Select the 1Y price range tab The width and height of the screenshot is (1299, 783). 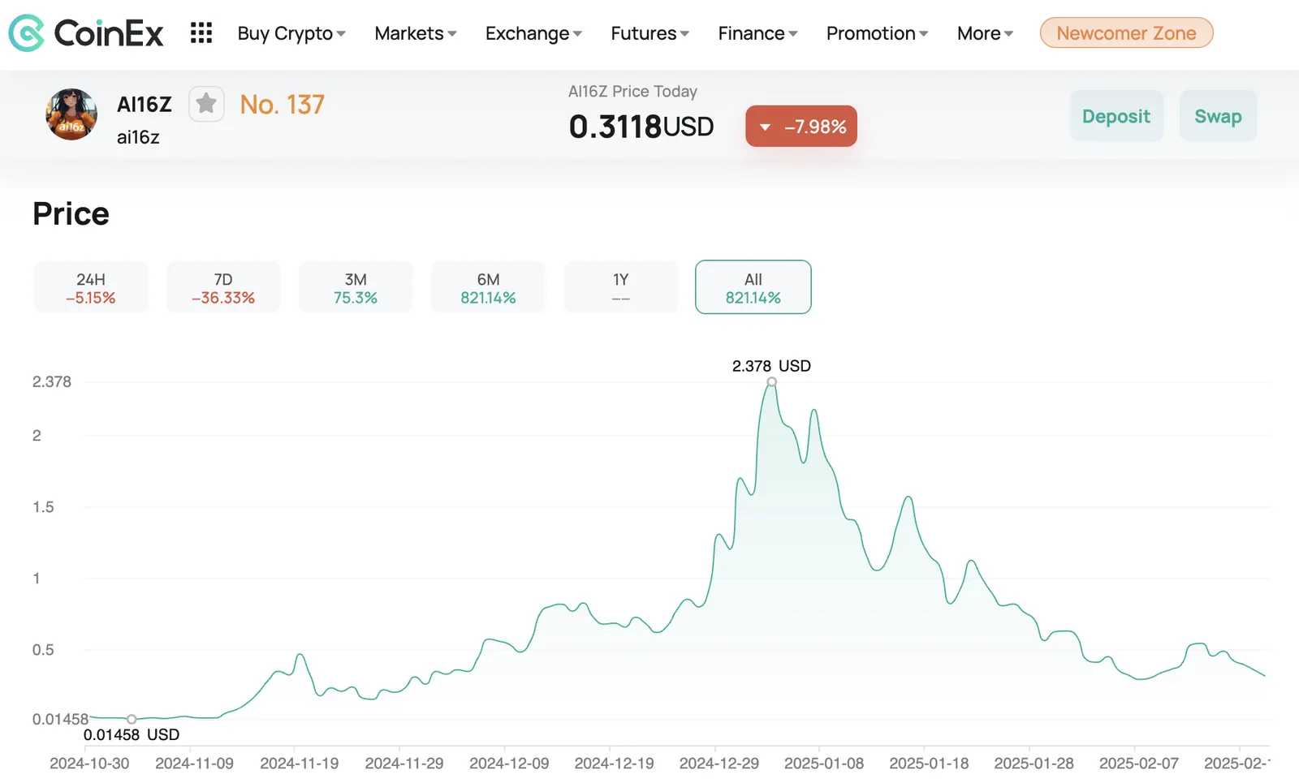coord(620,287)
